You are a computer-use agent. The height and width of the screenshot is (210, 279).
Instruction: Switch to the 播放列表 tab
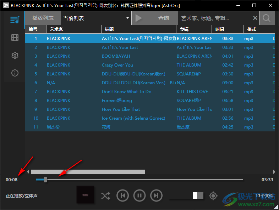(43, 18)
